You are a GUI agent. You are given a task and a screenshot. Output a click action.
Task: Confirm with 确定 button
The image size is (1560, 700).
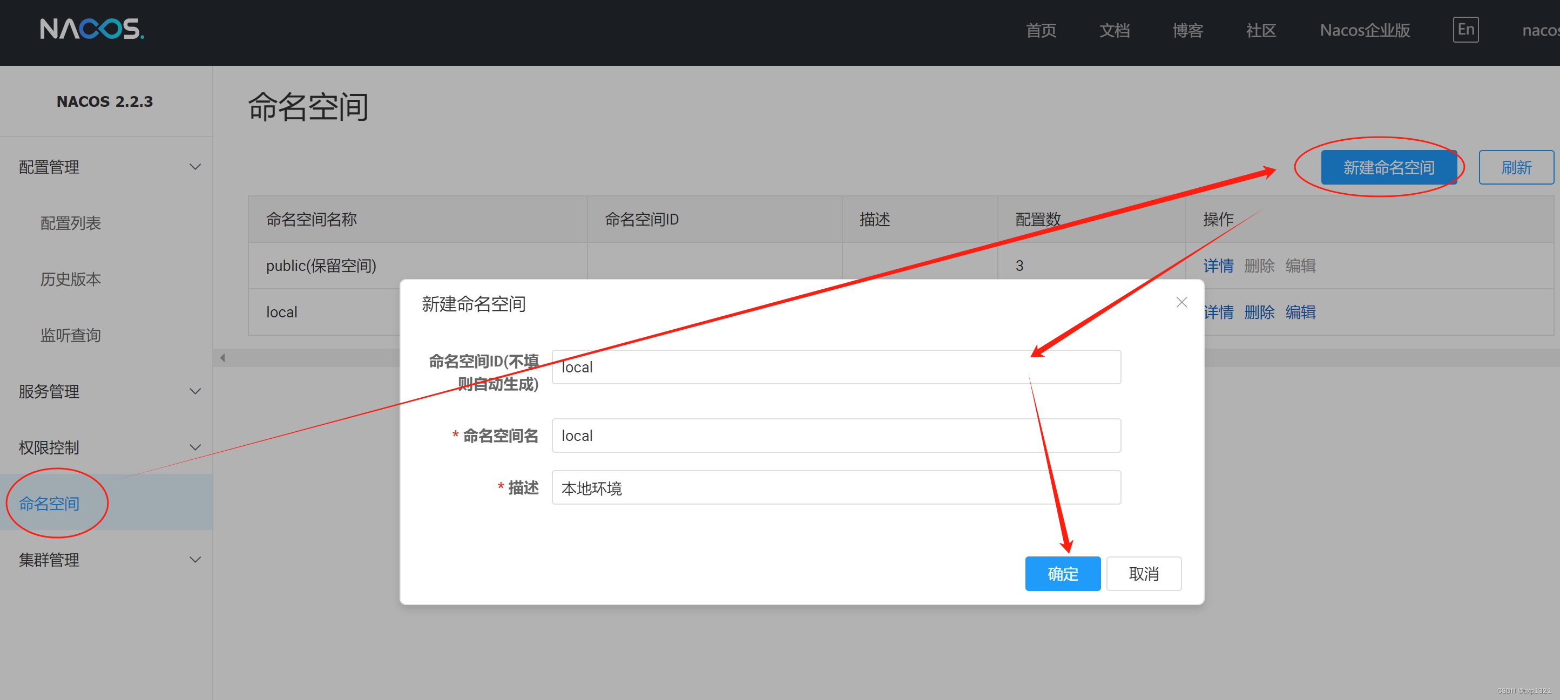coord(1063,573)
